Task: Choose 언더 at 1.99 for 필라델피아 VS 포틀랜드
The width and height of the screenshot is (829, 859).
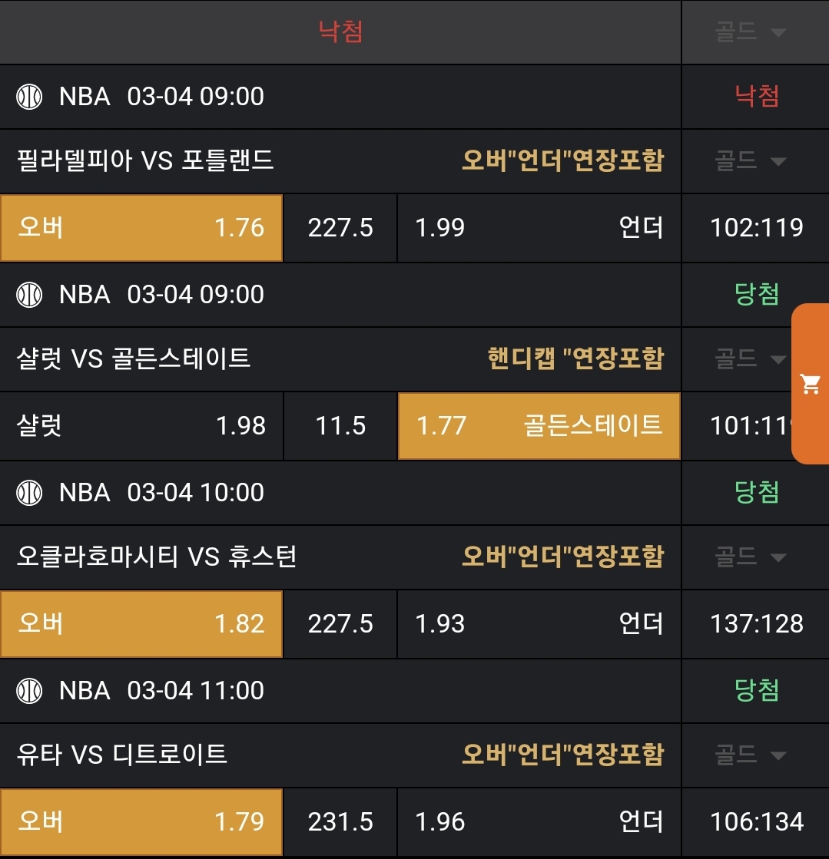Action: coord(539,228)
